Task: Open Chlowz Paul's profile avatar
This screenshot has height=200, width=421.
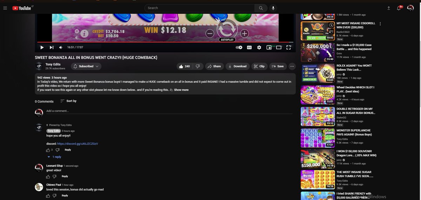Action: 39,187
